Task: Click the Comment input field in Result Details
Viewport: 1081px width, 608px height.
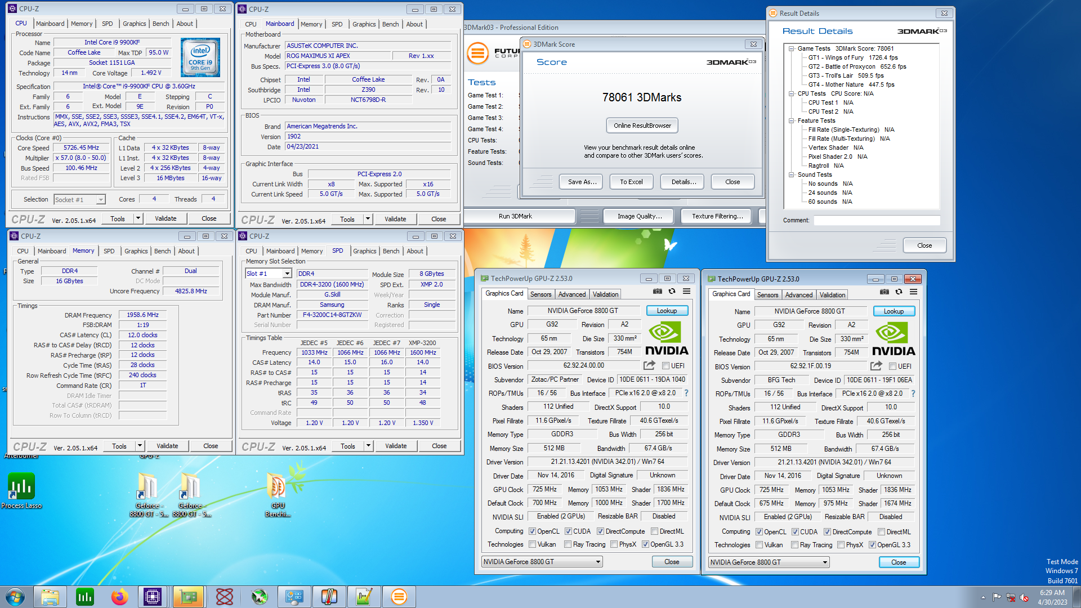Action: point(876,220)
